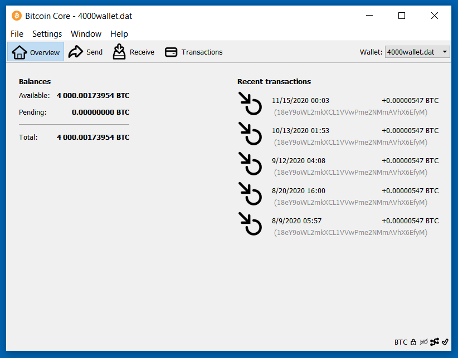Open the Window menu

[86, 34]
